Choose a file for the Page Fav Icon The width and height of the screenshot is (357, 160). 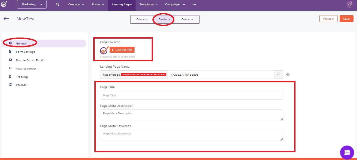tap(122, 50)
